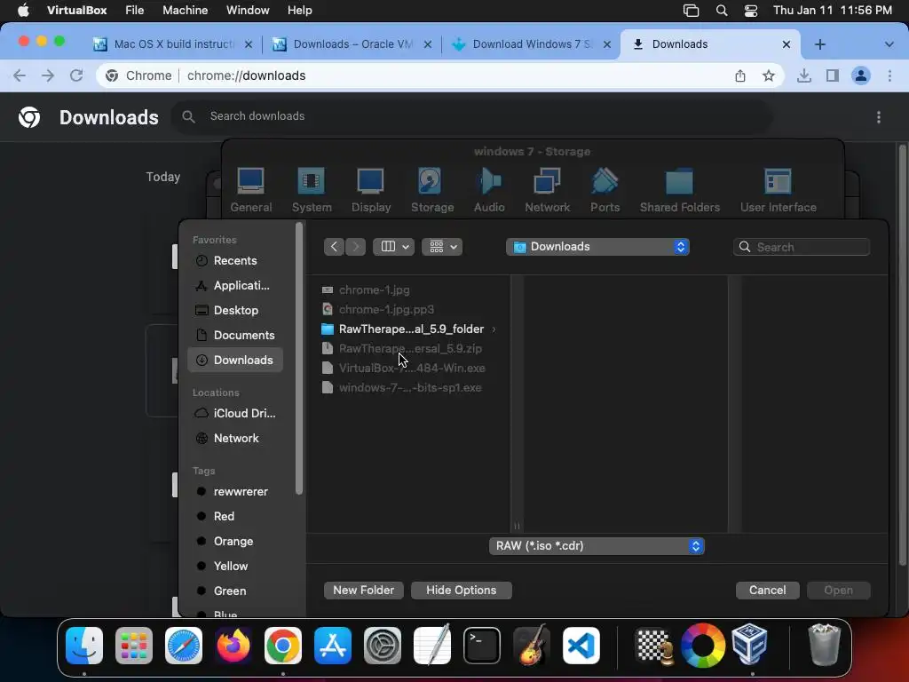Cancel the file dialog

tap(768, 591)
